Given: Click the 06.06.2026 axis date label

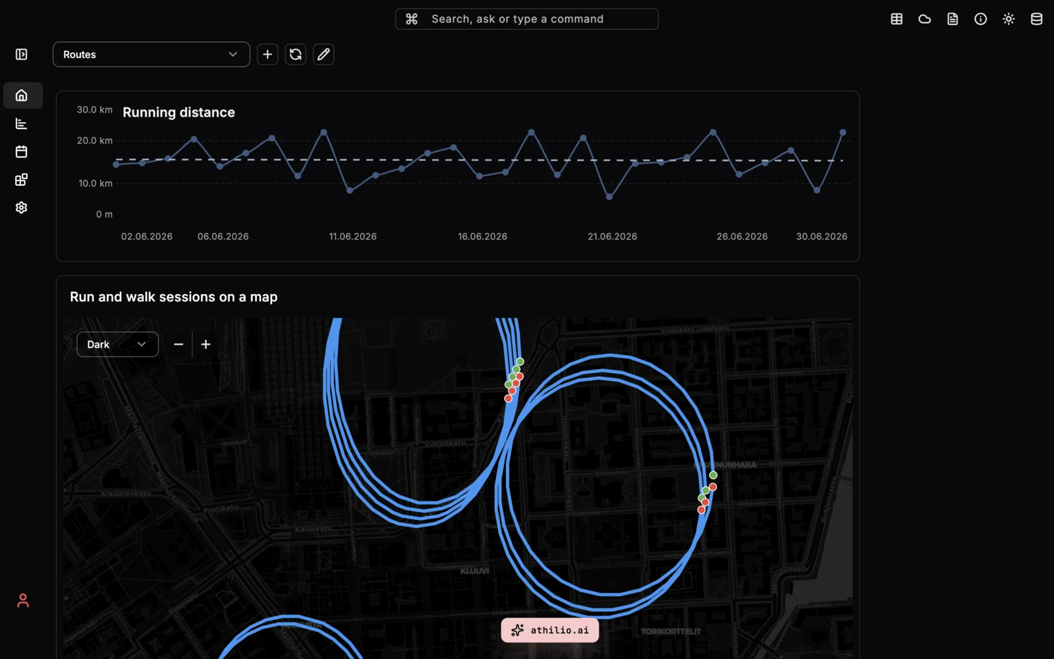Looking at the screenshot, I should [x=223, y=237].
